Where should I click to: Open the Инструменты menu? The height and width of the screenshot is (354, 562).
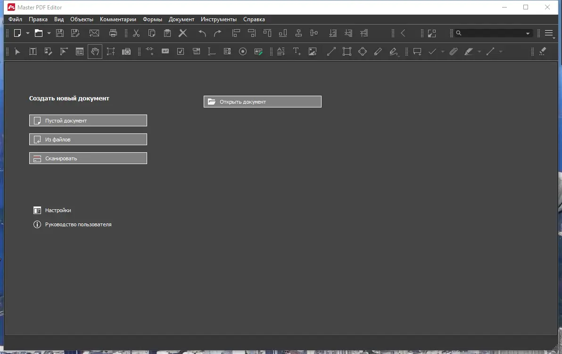pos(219,19)
